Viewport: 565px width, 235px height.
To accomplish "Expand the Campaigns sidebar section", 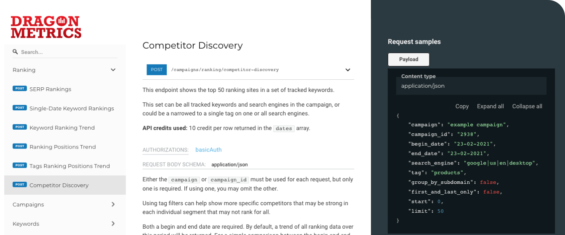I will [113, 204].
